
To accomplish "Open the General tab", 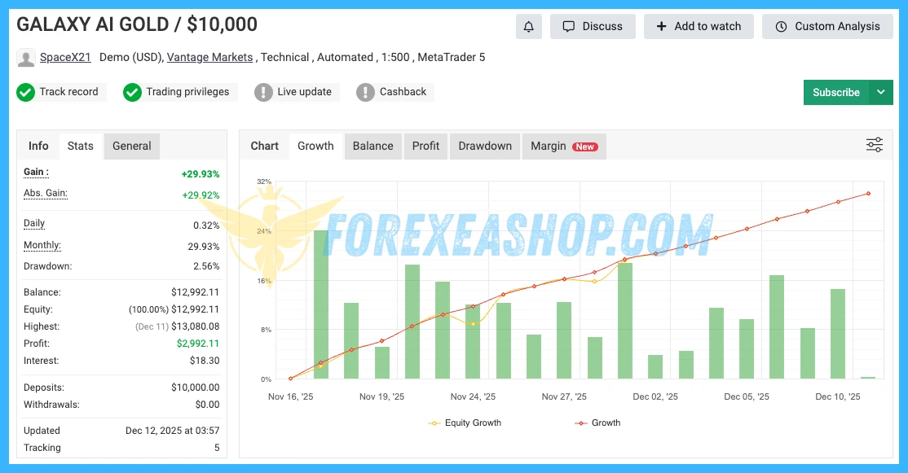I will coord(132,146).
